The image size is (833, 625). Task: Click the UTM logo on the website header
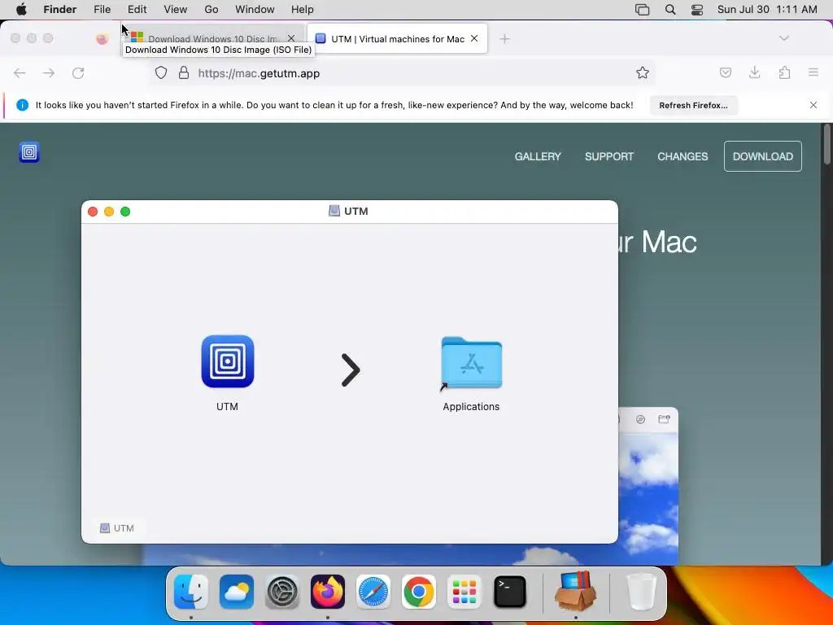29,152
